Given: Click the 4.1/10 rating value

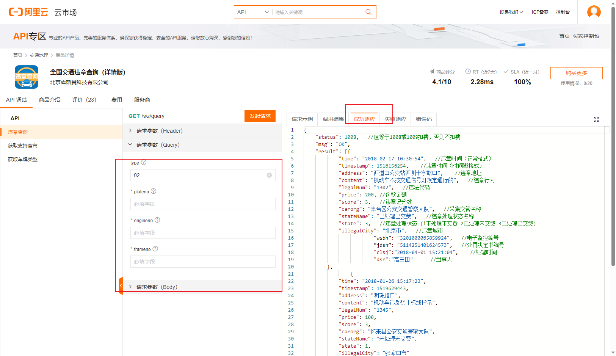Looking at the screenshot, I should [442, 82].
